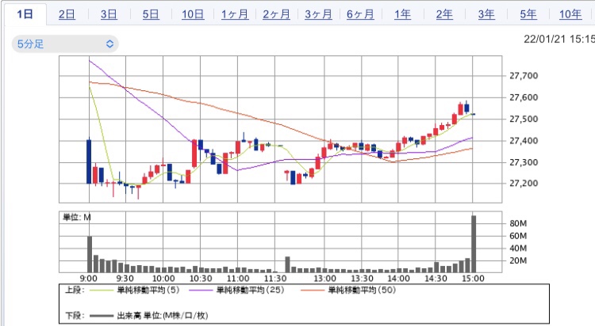Switch to the 2日 period tab

coord(67,14)
